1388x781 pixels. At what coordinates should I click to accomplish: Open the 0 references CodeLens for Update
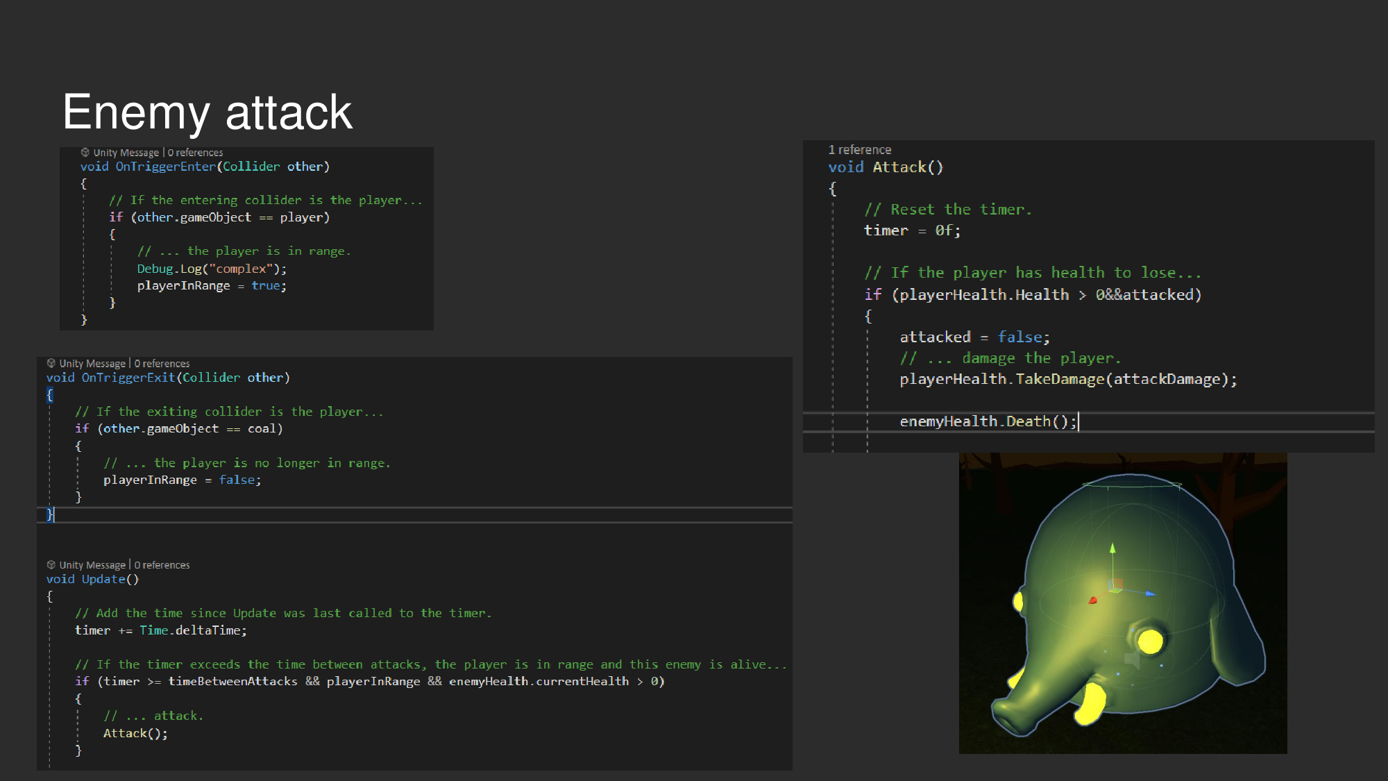pyautogui.click(x=162, y=564)
